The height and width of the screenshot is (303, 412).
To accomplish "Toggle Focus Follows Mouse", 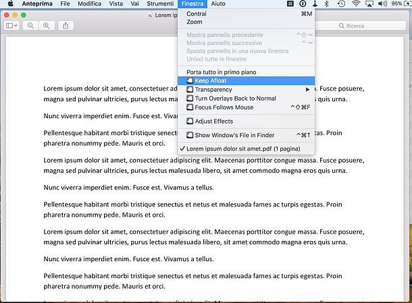I will tap(247, 107).
